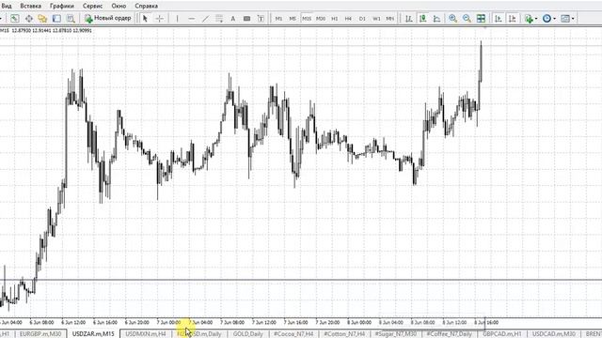This screenshot has width=602, height=338.
Task: Open the Indicators list dropdown
Action: tap(531, 19)
